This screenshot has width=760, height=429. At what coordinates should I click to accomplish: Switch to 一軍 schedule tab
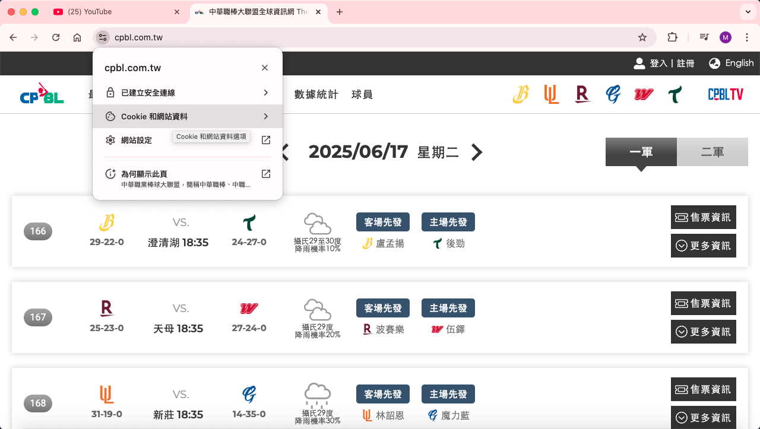click(641, 152)
